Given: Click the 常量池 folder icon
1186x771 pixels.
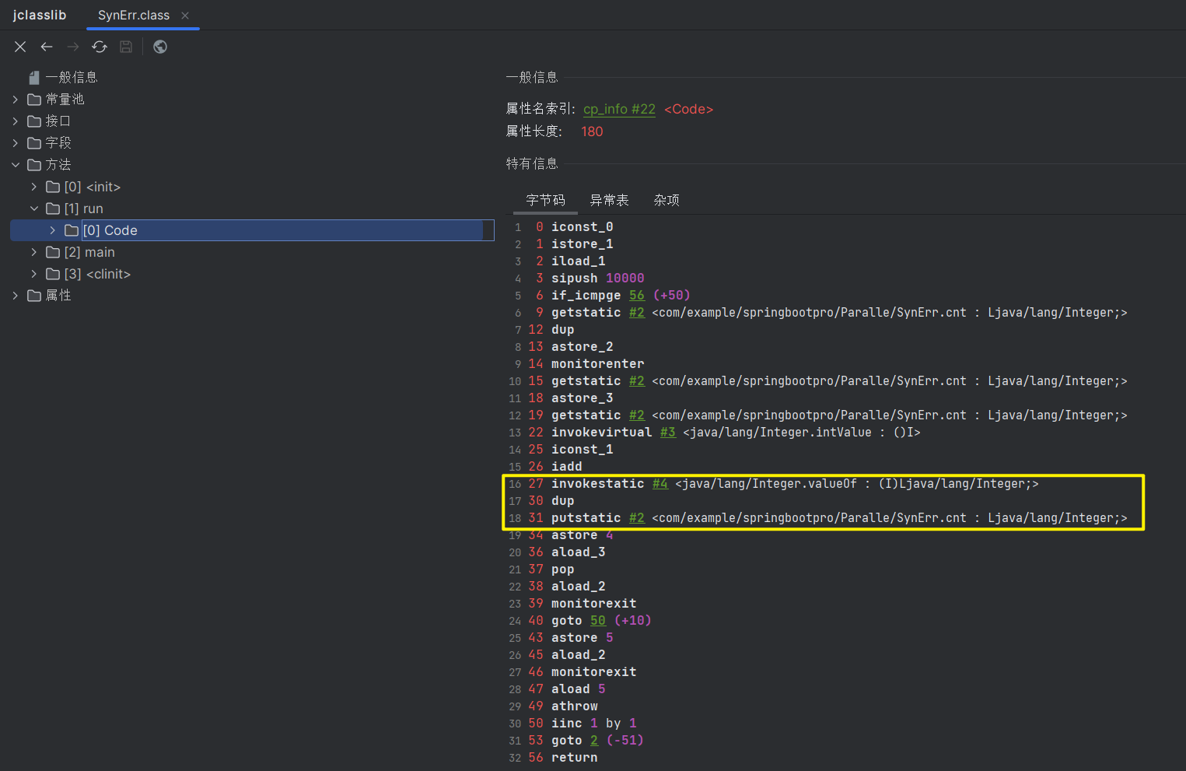Looking at the screenshot, I should (34, 99).
